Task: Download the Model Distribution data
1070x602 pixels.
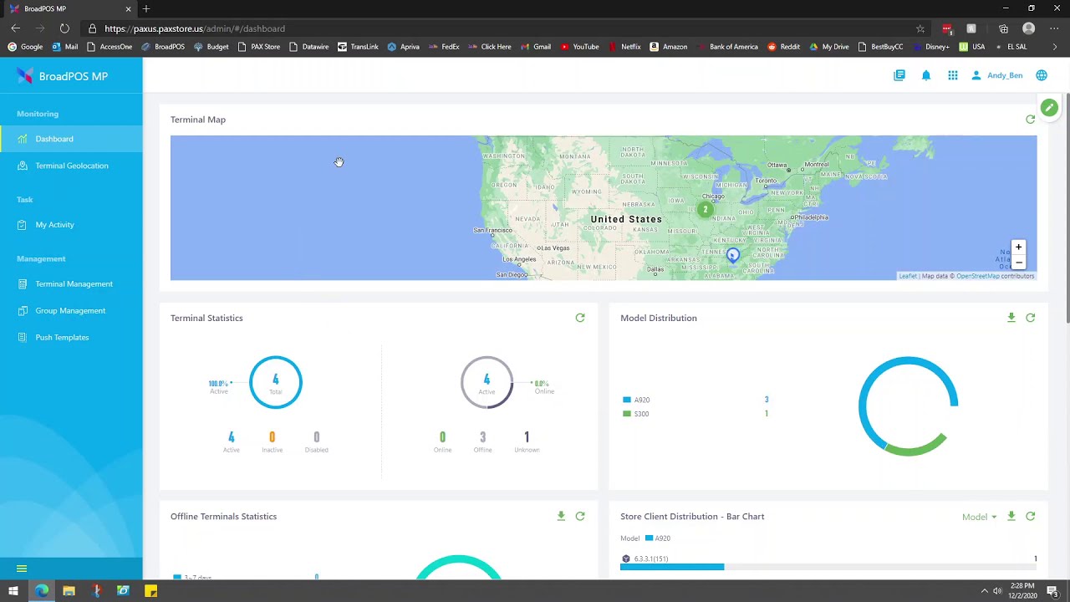Action: [1011, 318]
